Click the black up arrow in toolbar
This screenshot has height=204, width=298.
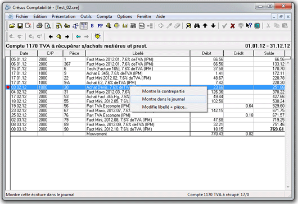pyautogui.click(x=205, y=26)
